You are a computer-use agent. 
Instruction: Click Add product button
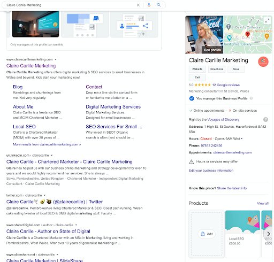[207, 234]
